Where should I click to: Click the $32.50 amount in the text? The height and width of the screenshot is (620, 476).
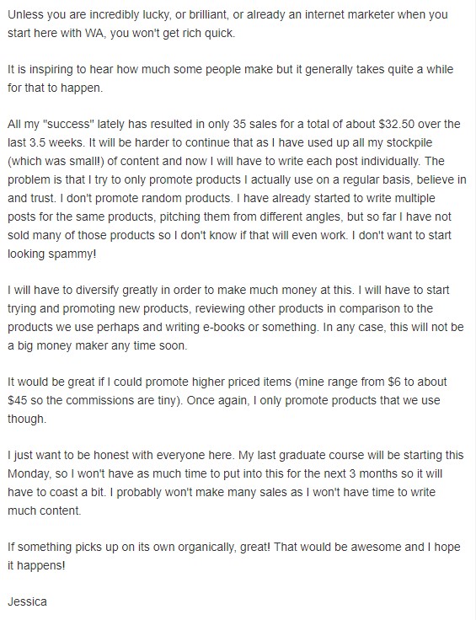397,124
